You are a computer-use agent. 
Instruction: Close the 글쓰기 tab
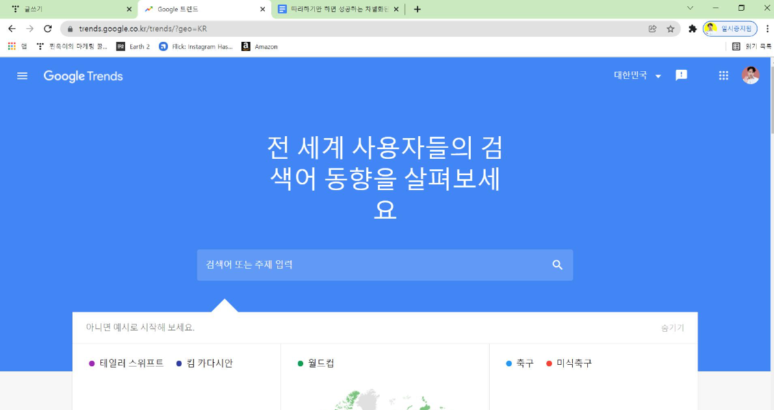129,9
